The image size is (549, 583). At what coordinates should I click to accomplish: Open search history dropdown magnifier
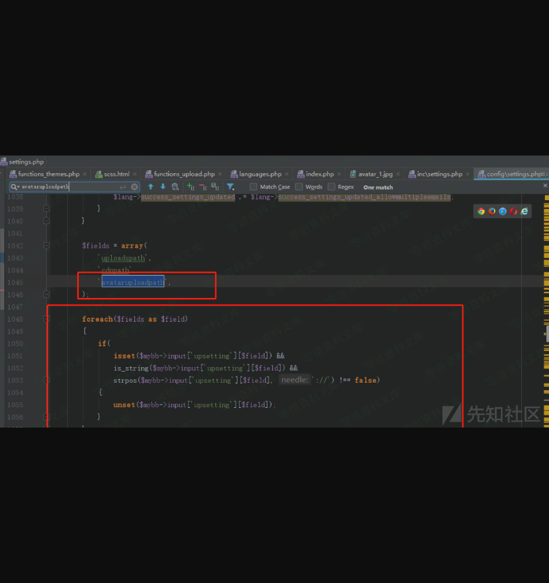coord(14,187)
